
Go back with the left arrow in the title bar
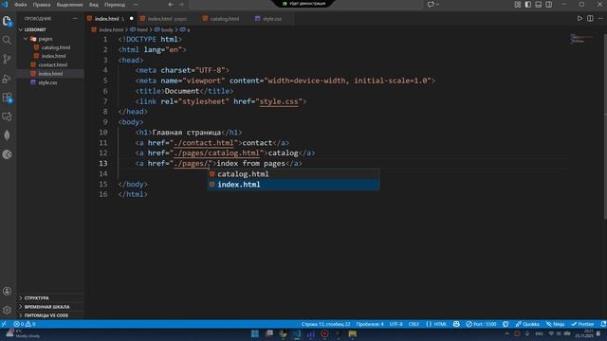click(171, 5)
